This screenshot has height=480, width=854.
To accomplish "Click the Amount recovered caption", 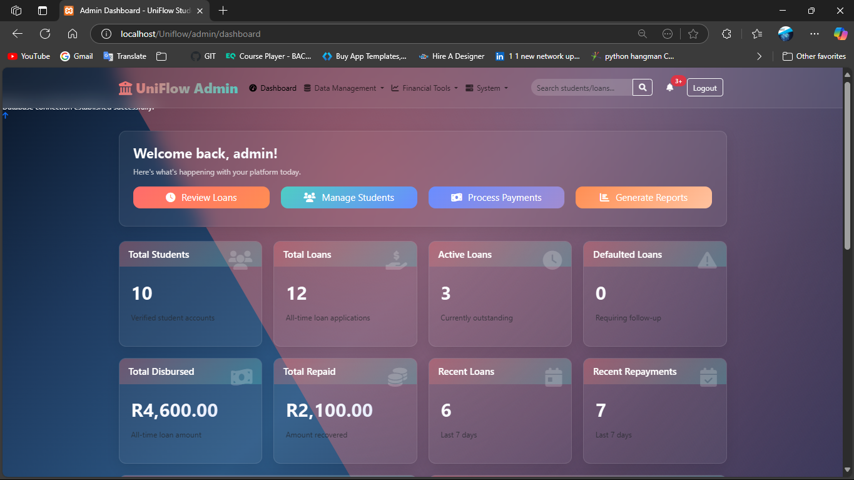I will 317,435.
